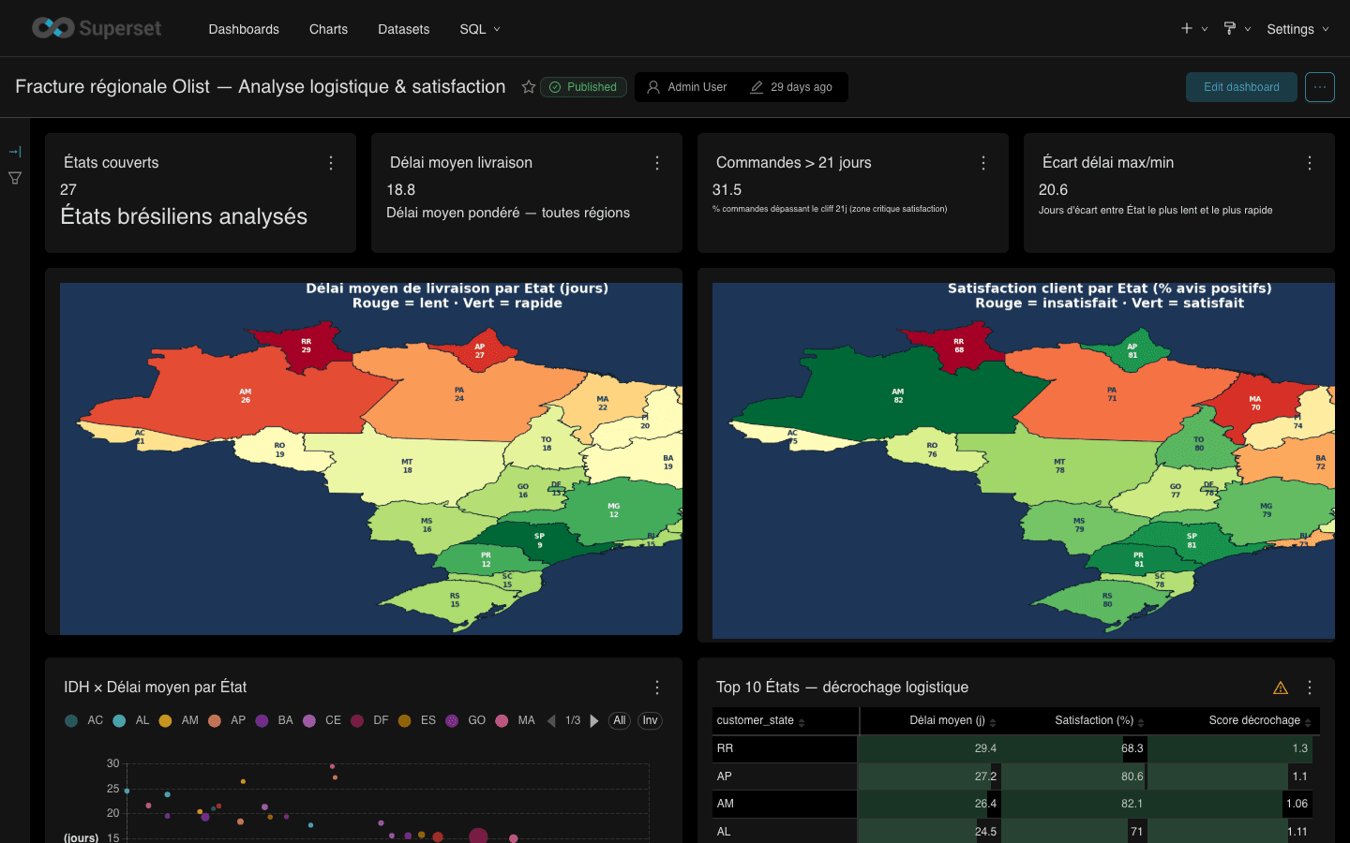Sort table by Satisfaction (%) column
This screenshot has width=1350, height=843.
pyautogui.click(x=1099, y=720)
